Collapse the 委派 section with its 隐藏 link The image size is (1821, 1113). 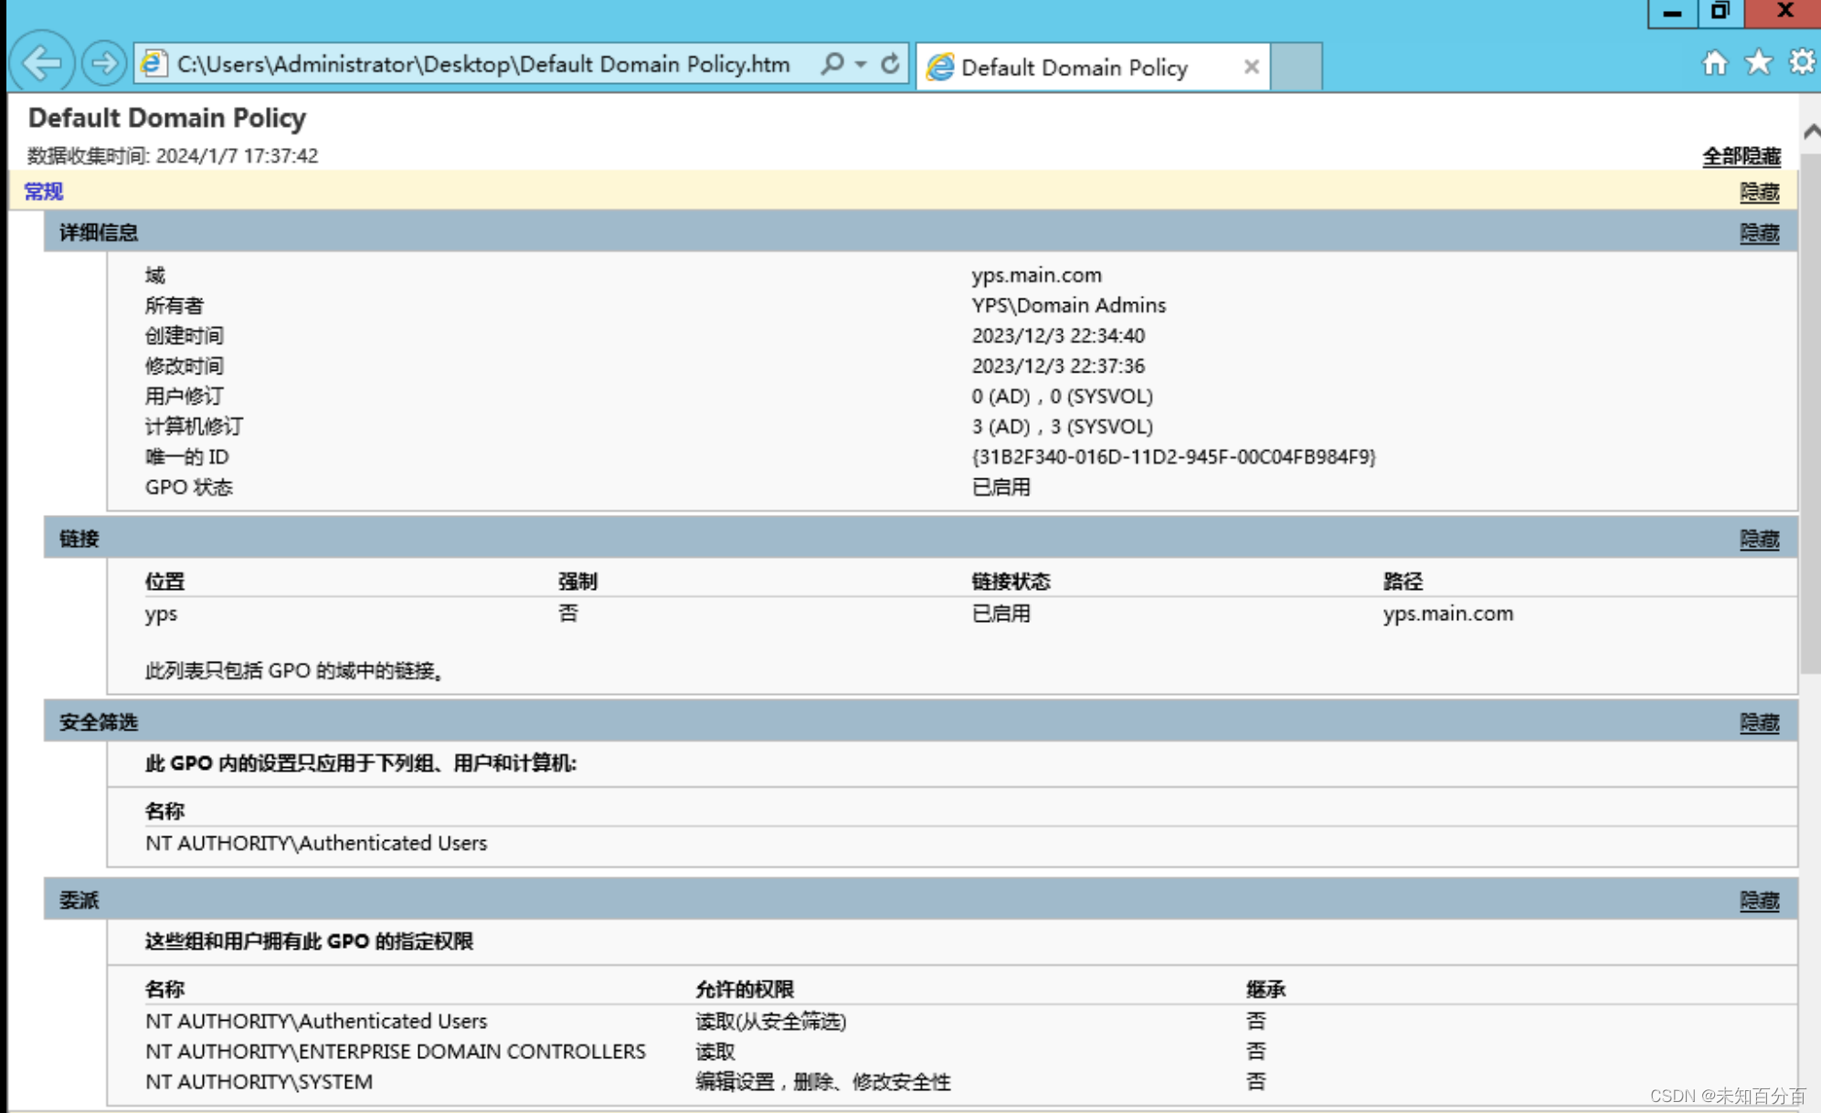[1759, 900]
